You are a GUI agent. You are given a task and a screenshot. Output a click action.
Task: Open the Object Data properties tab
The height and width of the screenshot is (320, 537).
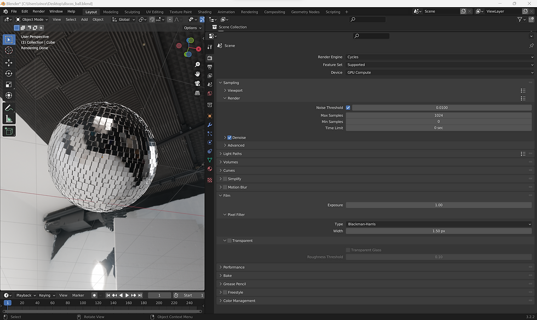pyautogui.click(x=210, y=160)
